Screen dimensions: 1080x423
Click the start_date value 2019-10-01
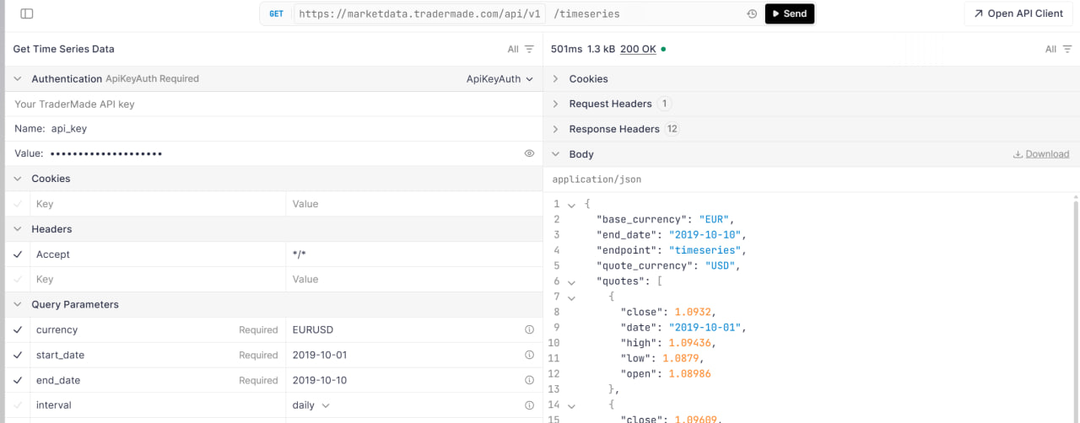point(320,355)
